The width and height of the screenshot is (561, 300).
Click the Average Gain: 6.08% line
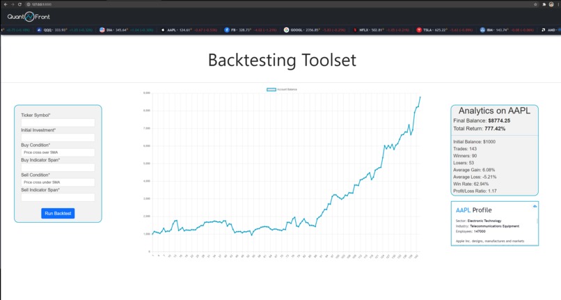(x=474, y=170)
